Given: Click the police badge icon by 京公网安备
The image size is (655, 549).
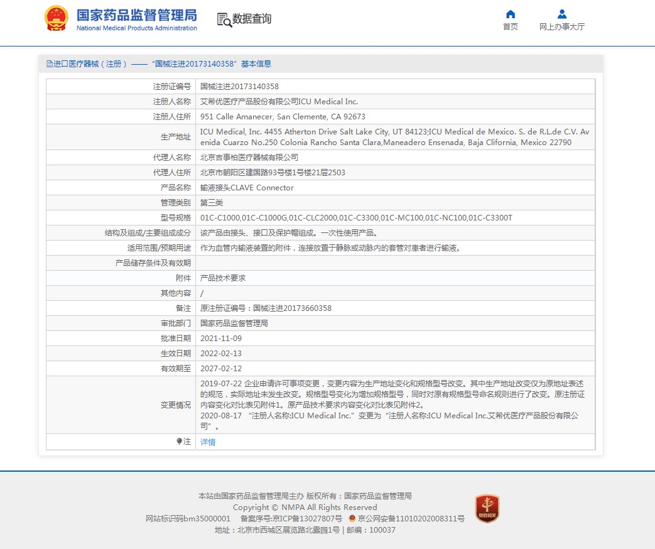Looking at the screenshot, I should (352, 518).
